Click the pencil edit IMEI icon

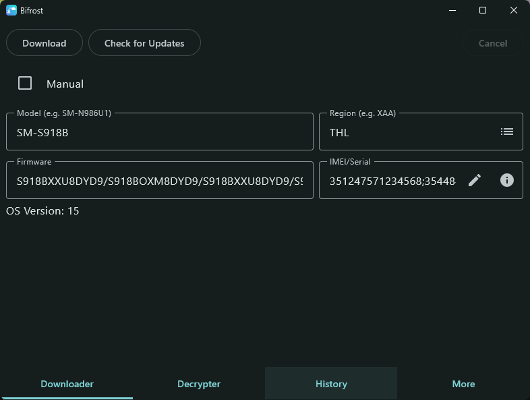tap(475, 180)
